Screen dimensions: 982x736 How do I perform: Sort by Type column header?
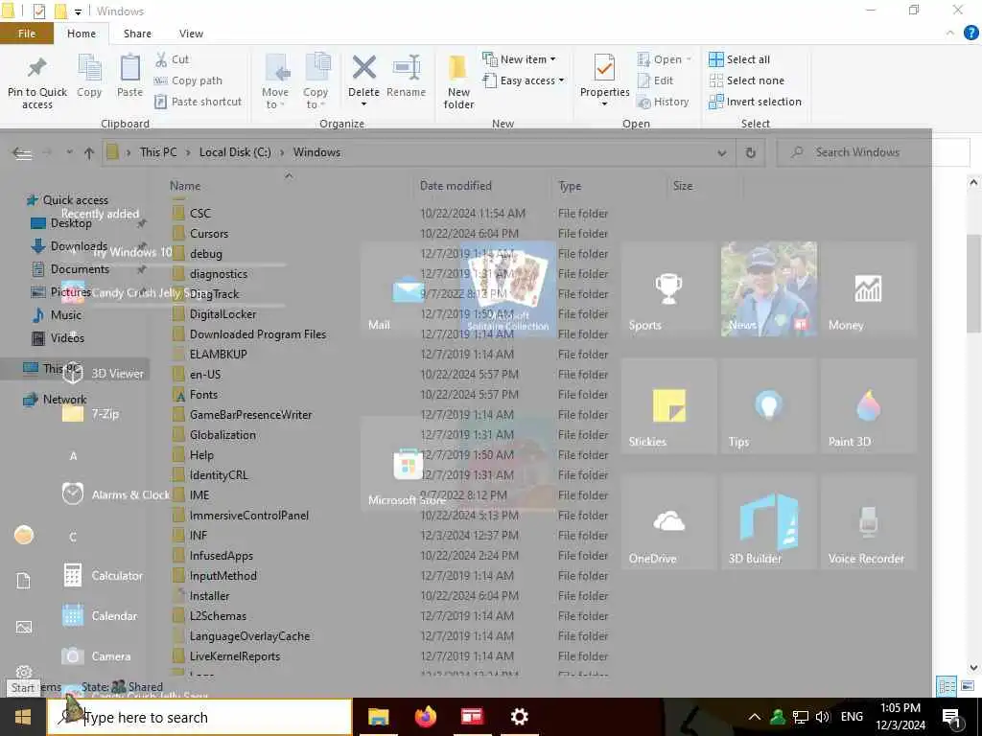click(570, 186)
